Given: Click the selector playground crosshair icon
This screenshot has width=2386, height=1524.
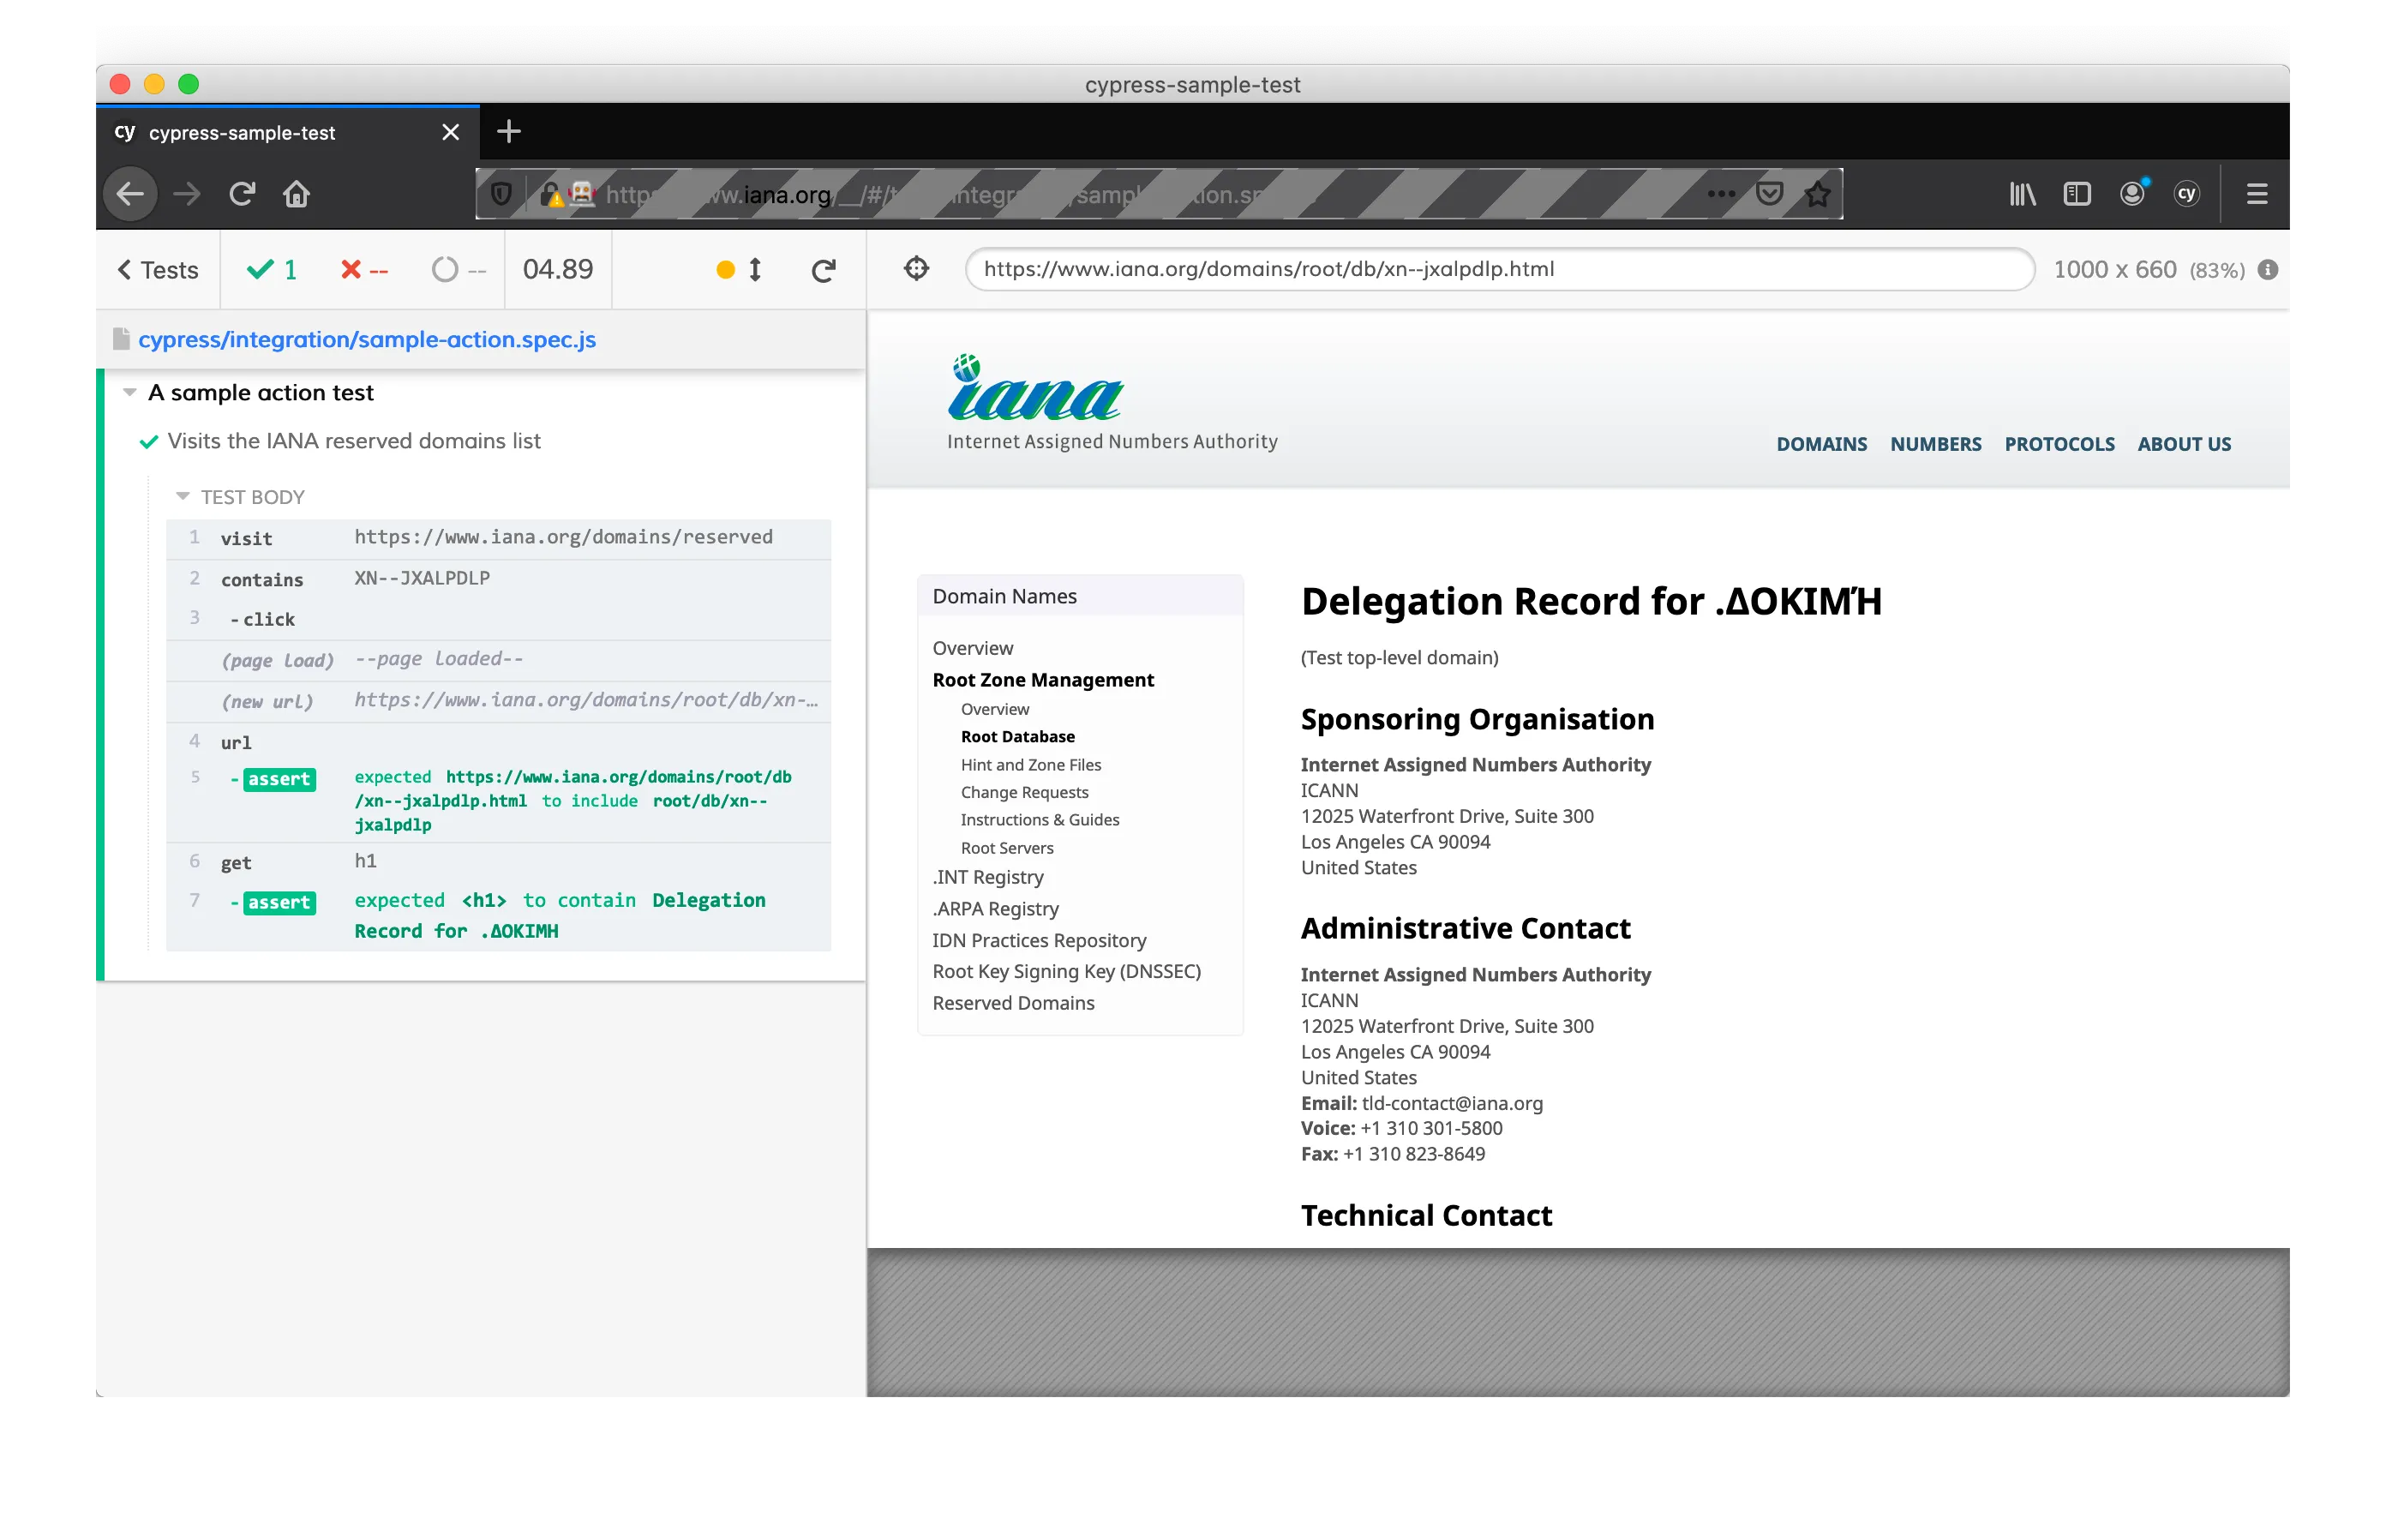Looking at the screenshot, I should (x=916, y=268).
